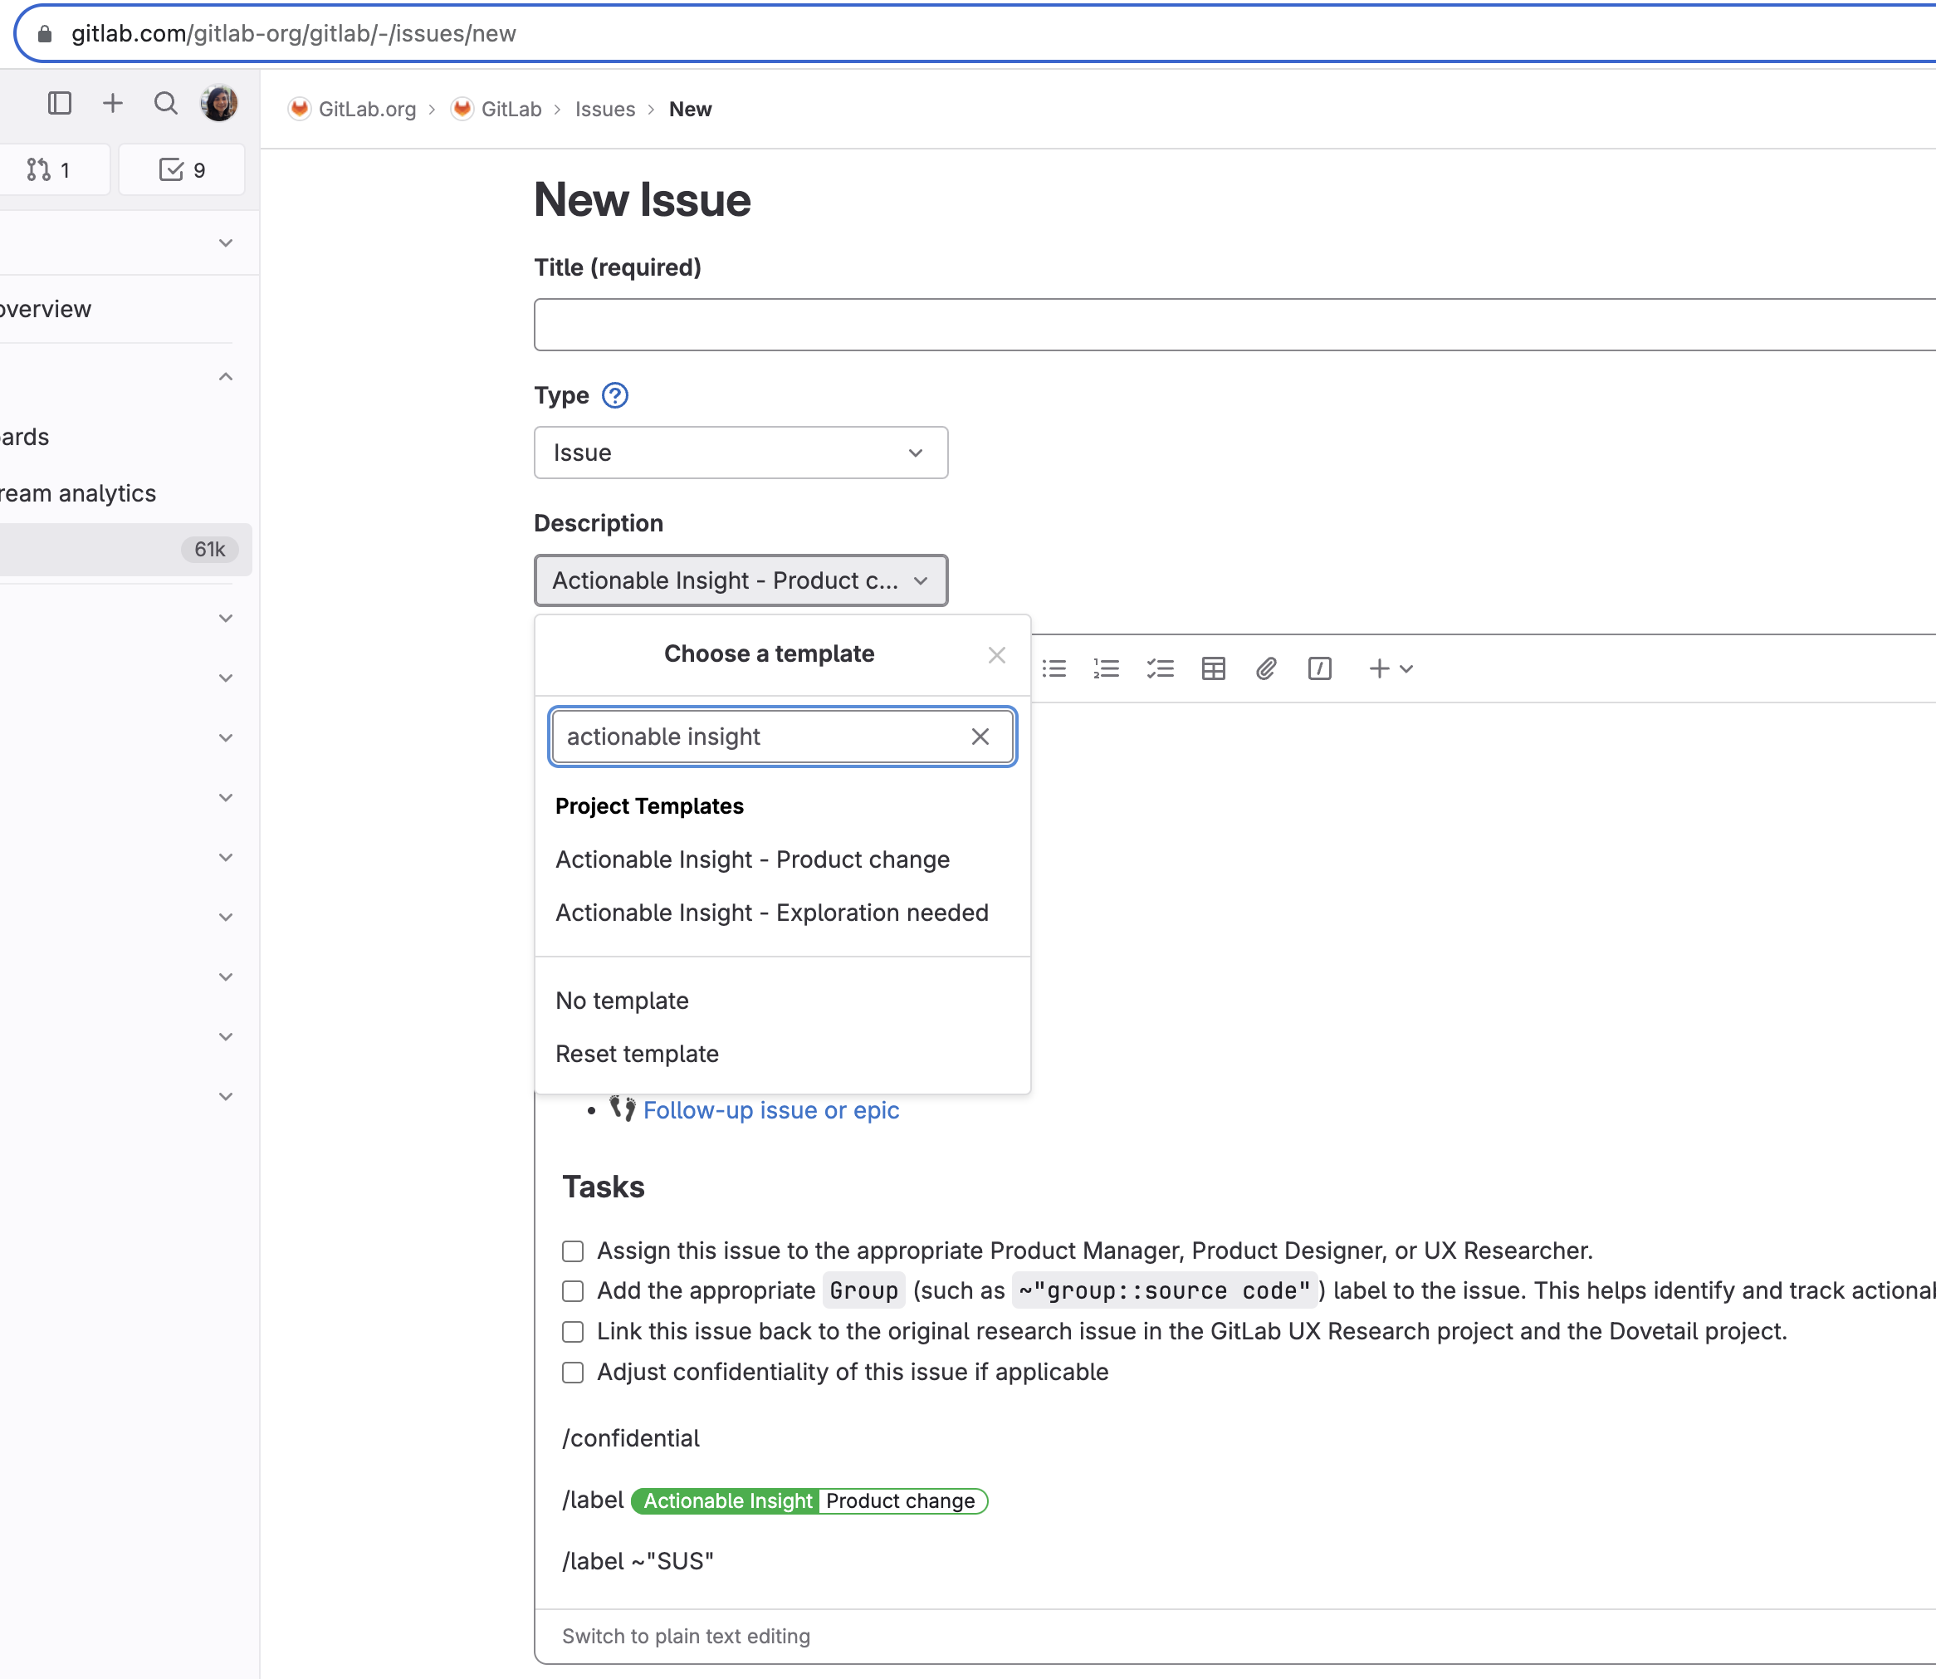Attach a file using the paperclip icon
This screenshot has height=1679, width=1936.
pos(1265,668)
